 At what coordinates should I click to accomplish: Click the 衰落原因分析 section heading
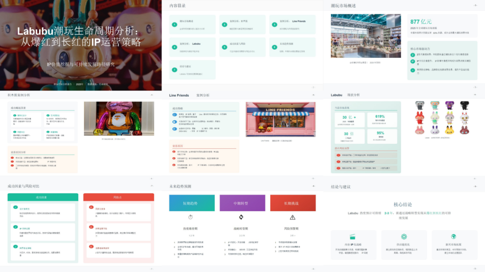click(x=18, y=152)
